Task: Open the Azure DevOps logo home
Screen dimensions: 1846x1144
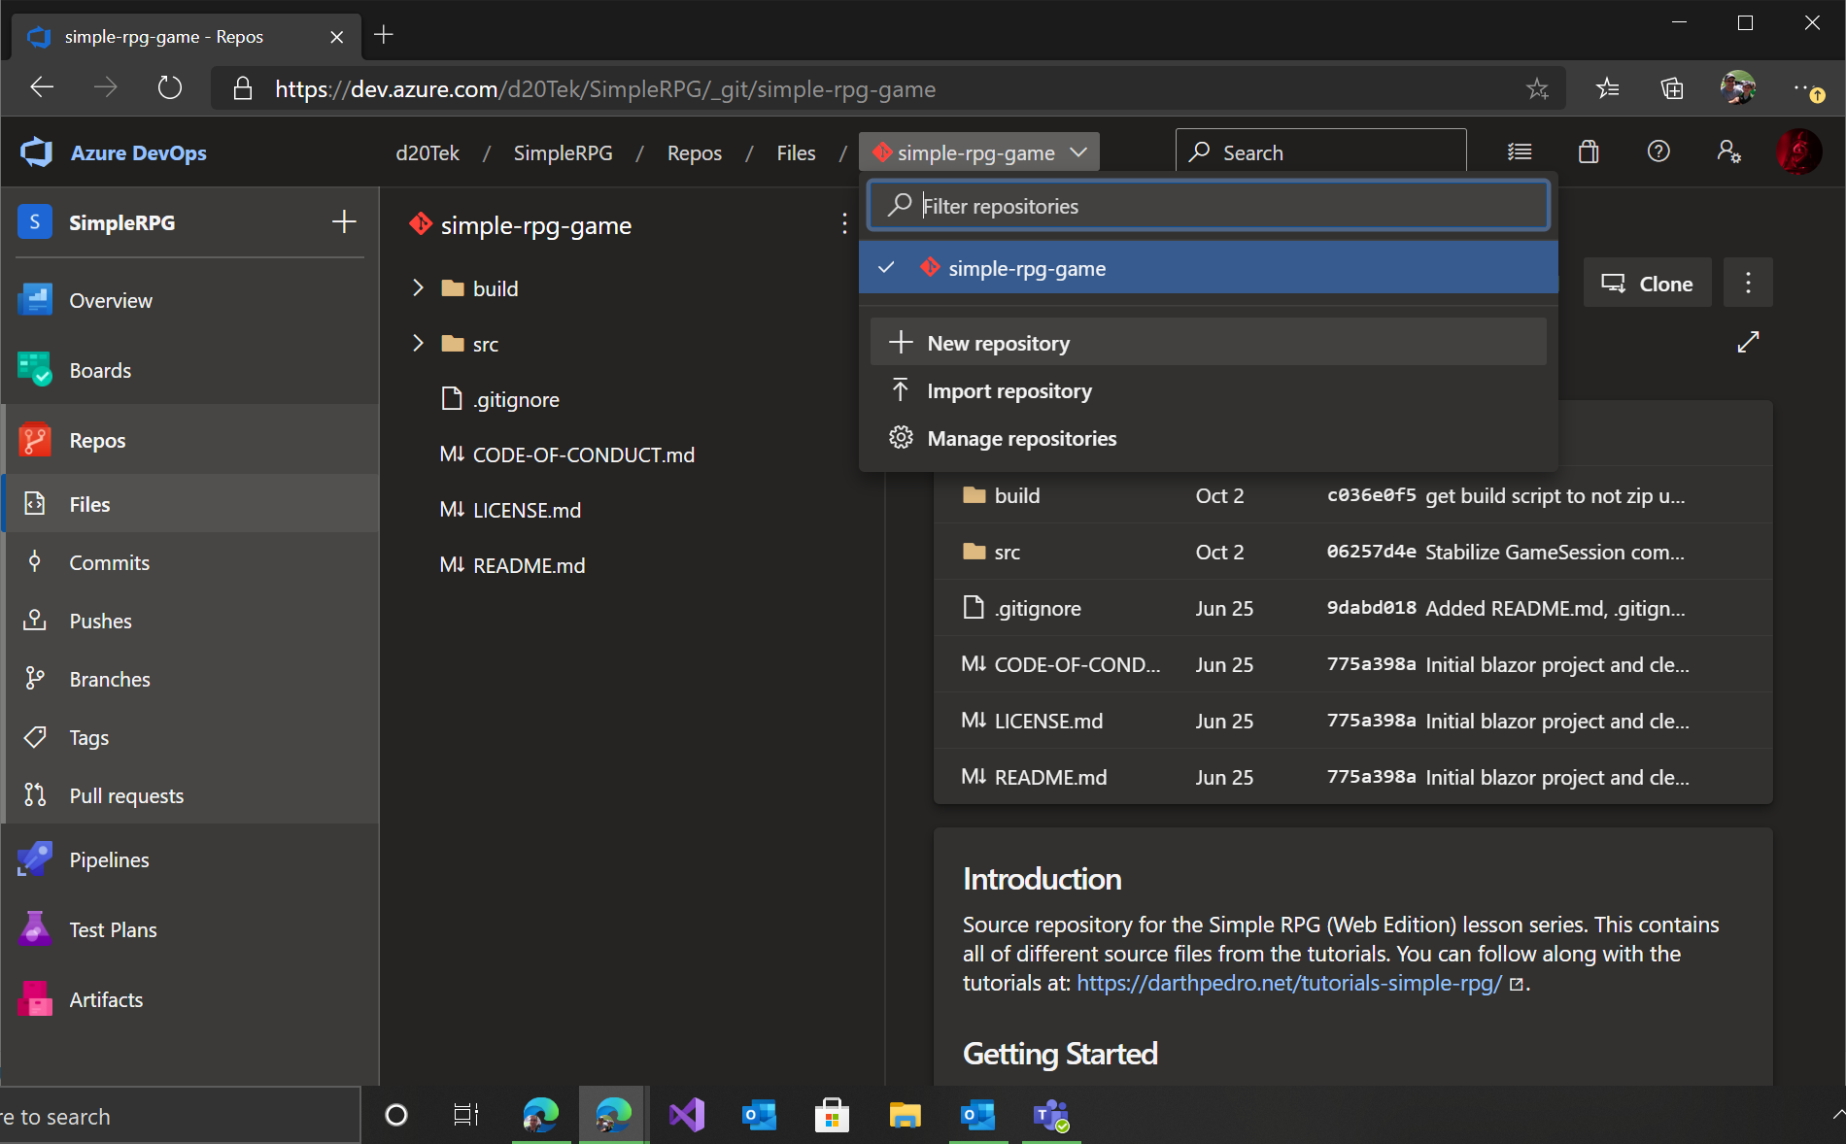Action: point(36,152)
